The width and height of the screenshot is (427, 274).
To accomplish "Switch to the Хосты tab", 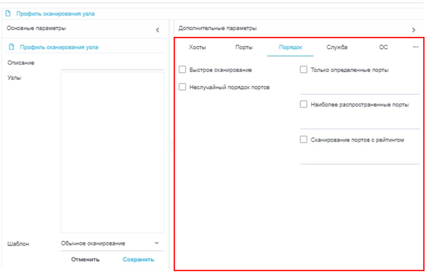I will pyautogui.click(x=197, y=48).
